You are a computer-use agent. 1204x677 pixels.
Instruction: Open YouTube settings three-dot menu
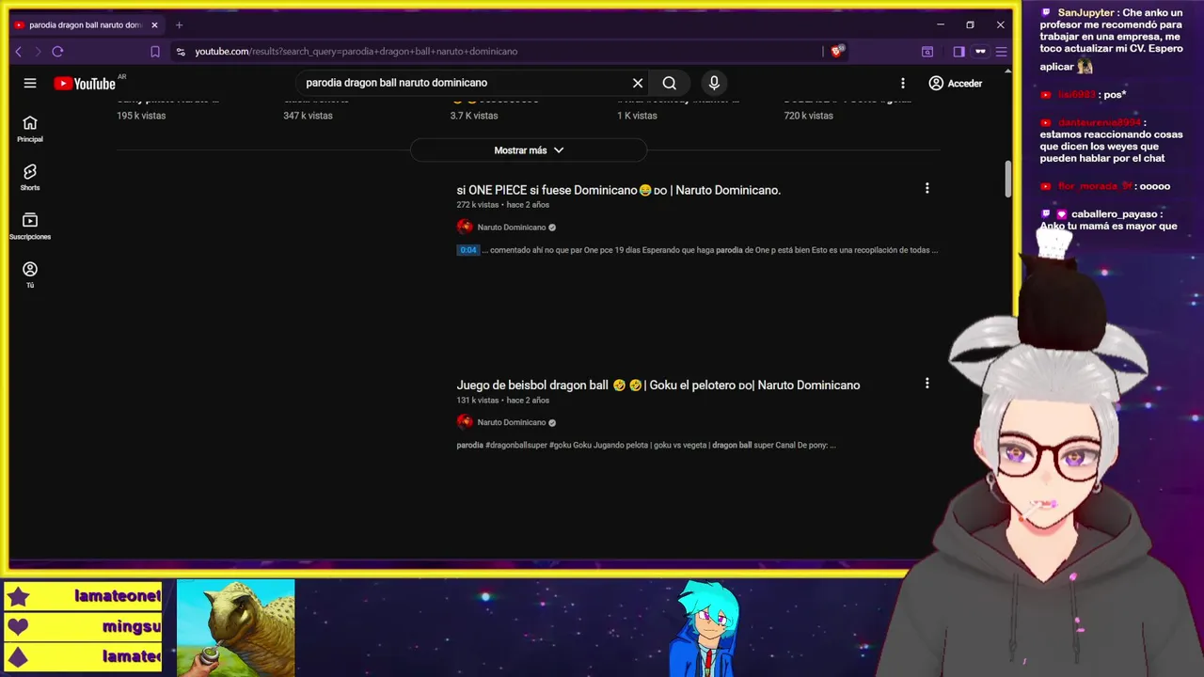(903, 83)
